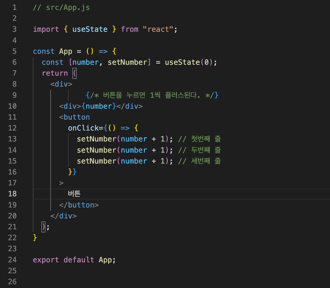Click 'setNumber' in line 6 destructuring
The height and width of the screenshot is (288, 330).
(127, 62)
